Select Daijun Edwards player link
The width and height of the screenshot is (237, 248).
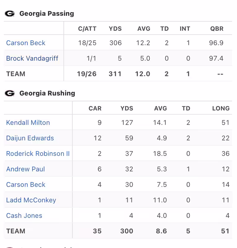pos(30,138)
